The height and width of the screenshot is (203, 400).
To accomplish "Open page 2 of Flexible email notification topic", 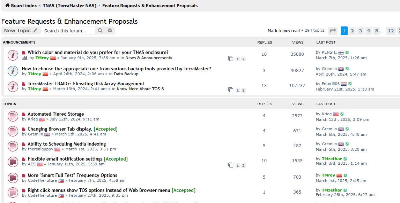I will (243, 166).
